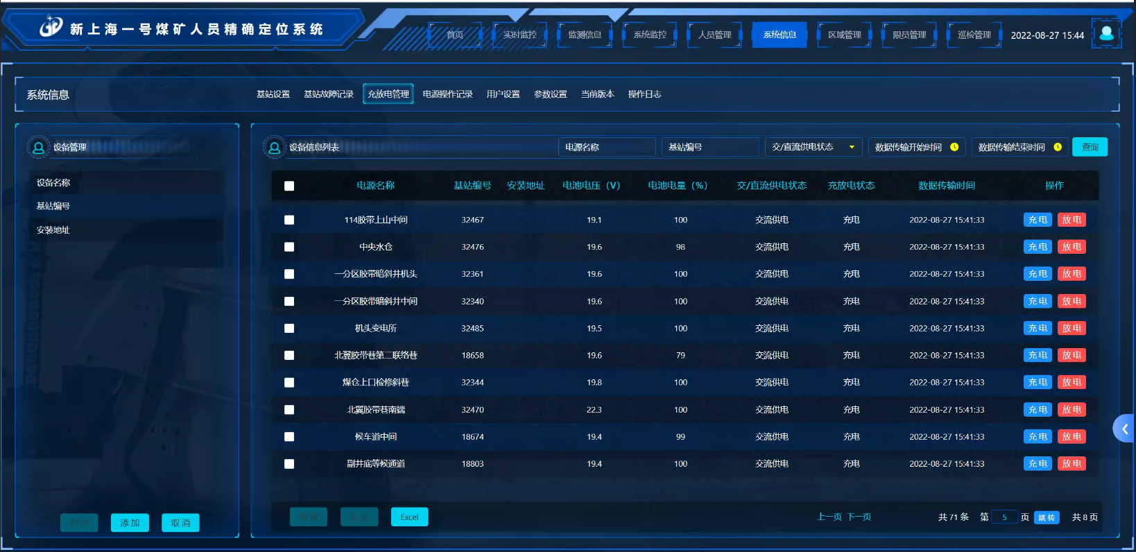Expand the right-edge side panel arrow
1136x552 pixels.
coord(1124,429)
